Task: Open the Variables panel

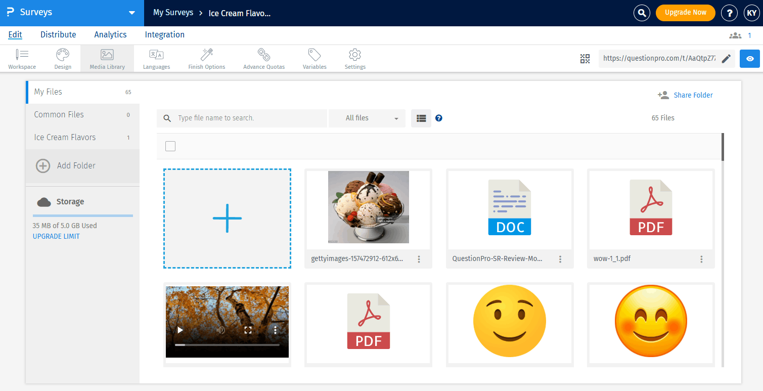Action: click(x=314, y=58)
